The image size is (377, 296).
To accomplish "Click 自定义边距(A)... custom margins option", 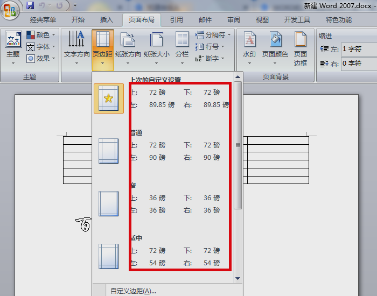I will (x=133, y=291).
